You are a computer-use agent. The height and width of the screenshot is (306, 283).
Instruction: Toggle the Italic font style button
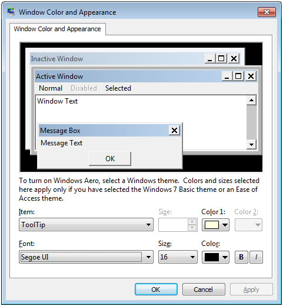(256, 257)
